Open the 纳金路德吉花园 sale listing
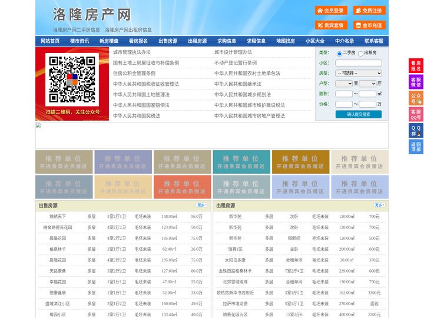The image size is (424, 318). (x=58, y=227)
